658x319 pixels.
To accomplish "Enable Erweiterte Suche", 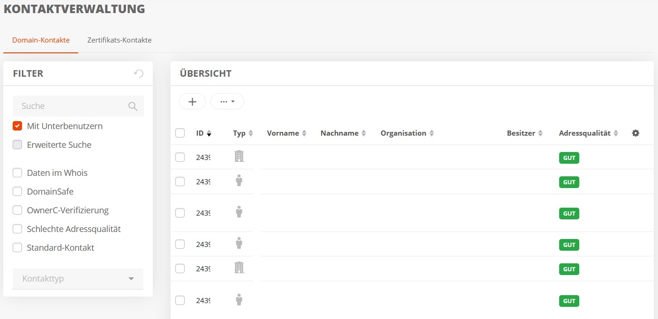I will 17,145.
